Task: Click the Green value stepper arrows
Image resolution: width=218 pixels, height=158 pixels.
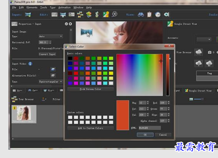Action: click(169, 109)
